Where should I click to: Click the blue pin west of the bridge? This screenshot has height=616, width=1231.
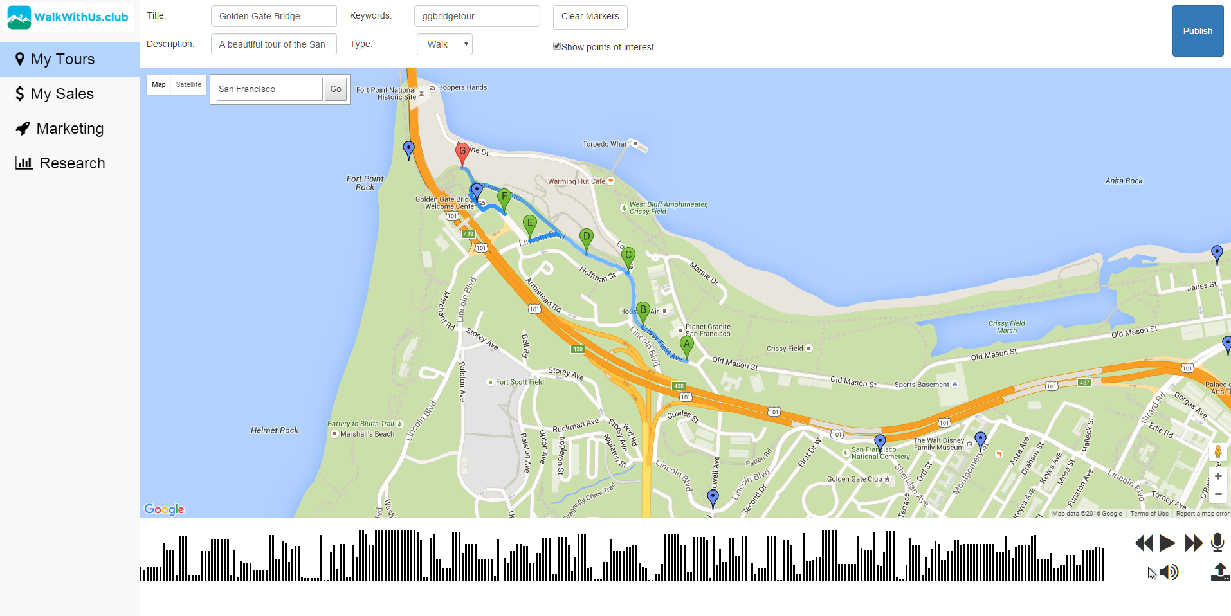(408, 150)
